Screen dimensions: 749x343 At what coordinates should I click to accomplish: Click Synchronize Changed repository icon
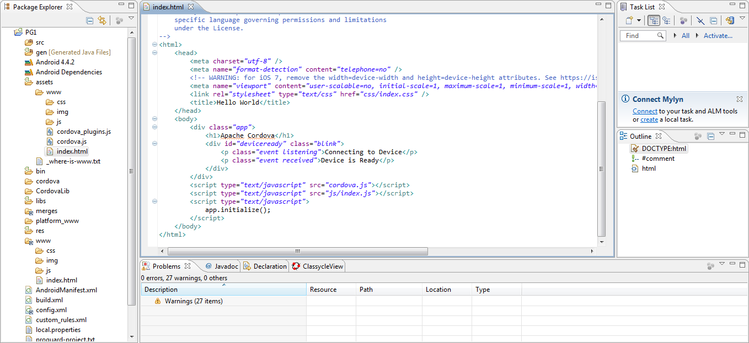tap(730, 20)
